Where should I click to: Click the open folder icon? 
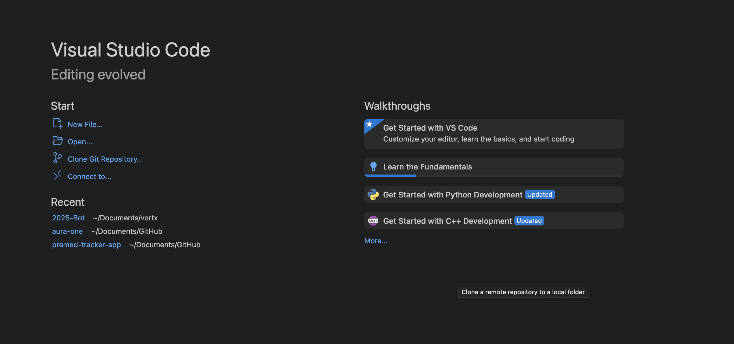tap(58, 141)
